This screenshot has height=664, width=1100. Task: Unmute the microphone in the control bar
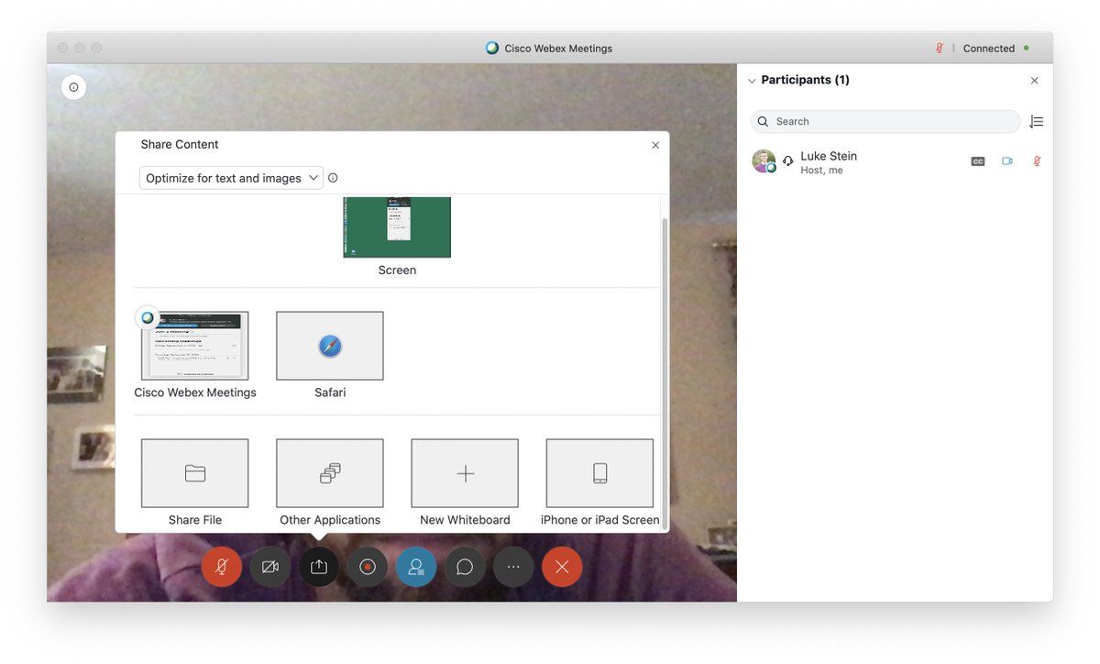(x=222, y=567)
